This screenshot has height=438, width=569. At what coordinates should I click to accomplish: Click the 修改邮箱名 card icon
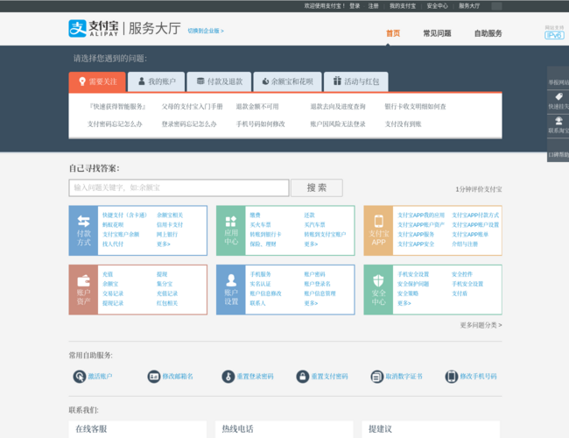coord(154,377)
